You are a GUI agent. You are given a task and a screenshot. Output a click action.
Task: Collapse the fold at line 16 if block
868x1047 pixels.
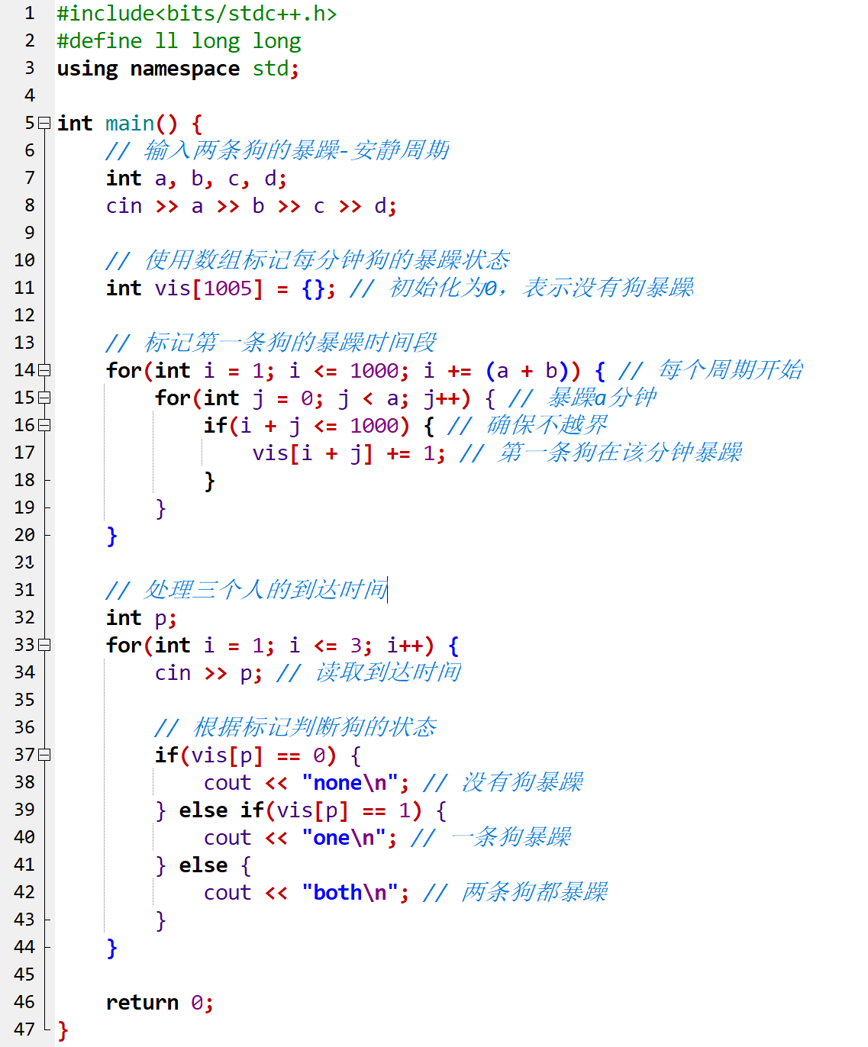click(x=44, y=425)
